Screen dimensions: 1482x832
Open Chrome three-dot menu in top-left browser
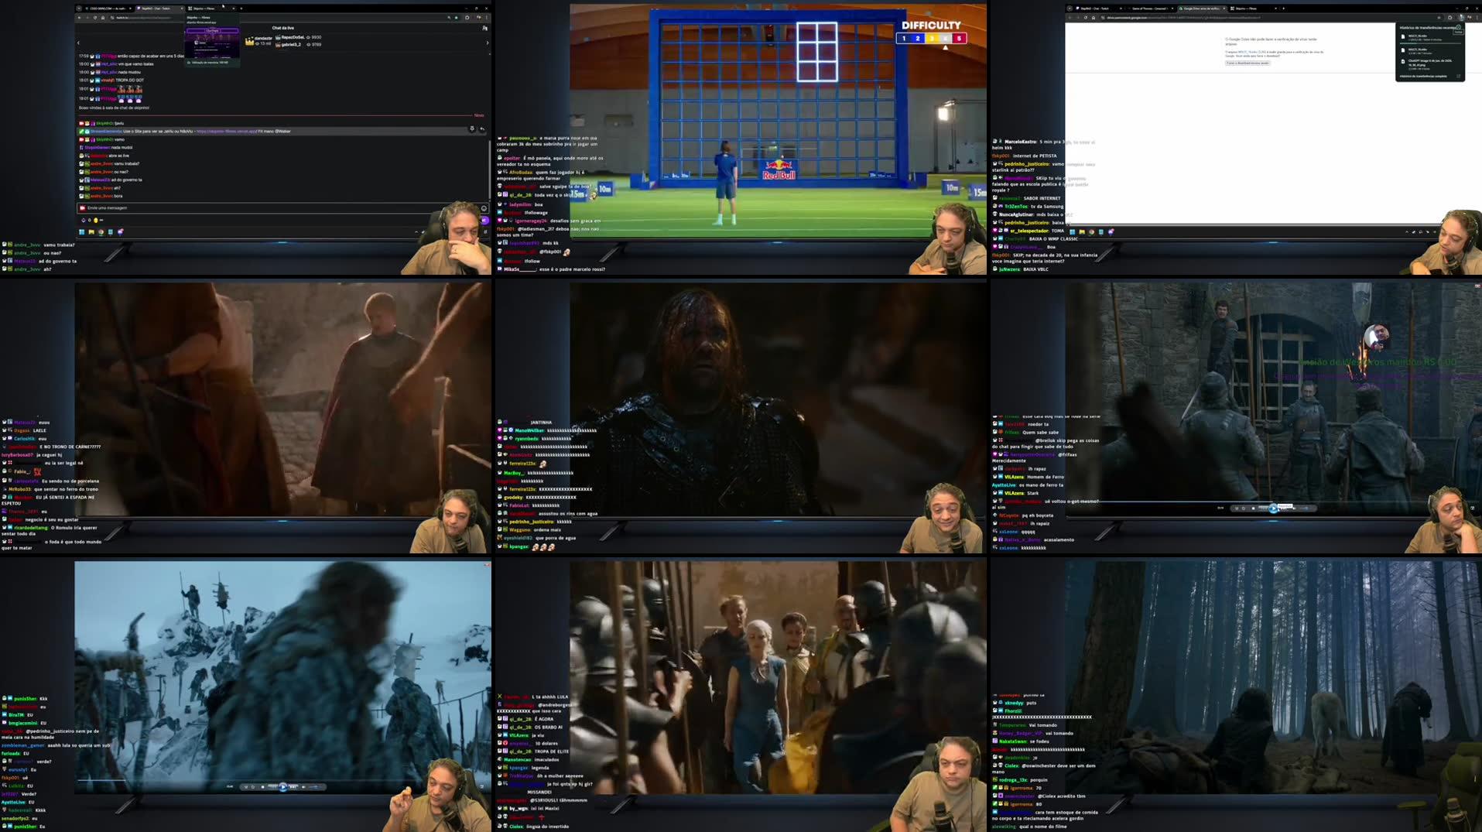[486, 18]
